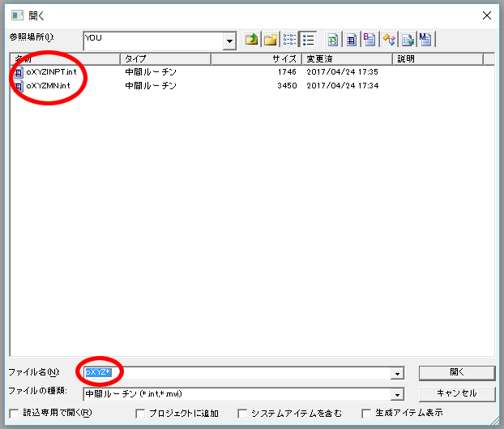Switch to icon list view

(290, 40)
